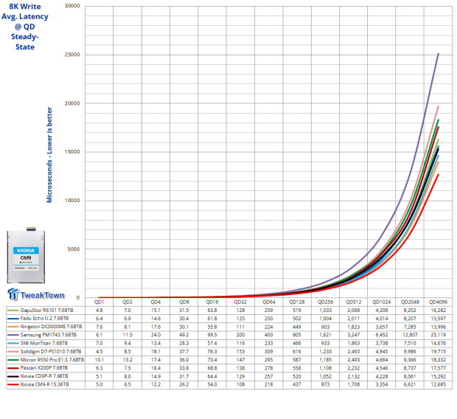Click the Kioxia CD9P-R QD4096 value 15,292

tap(439, 376)
